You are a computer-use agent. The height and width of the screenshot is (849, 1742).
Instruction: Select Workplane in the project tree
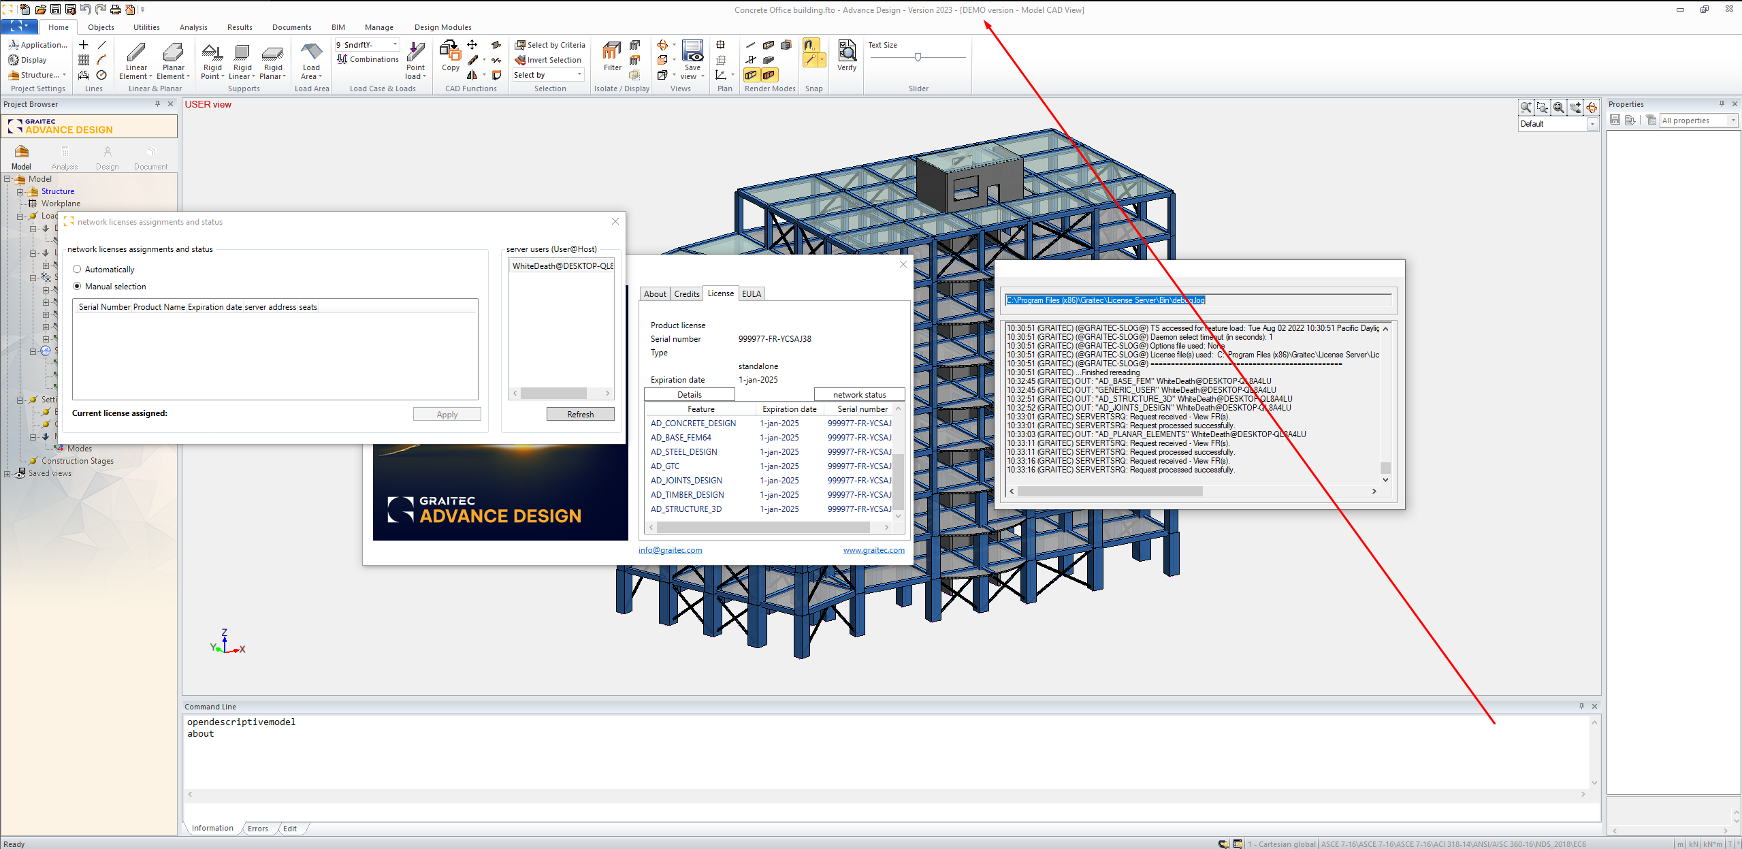click(x=61, y=204)
